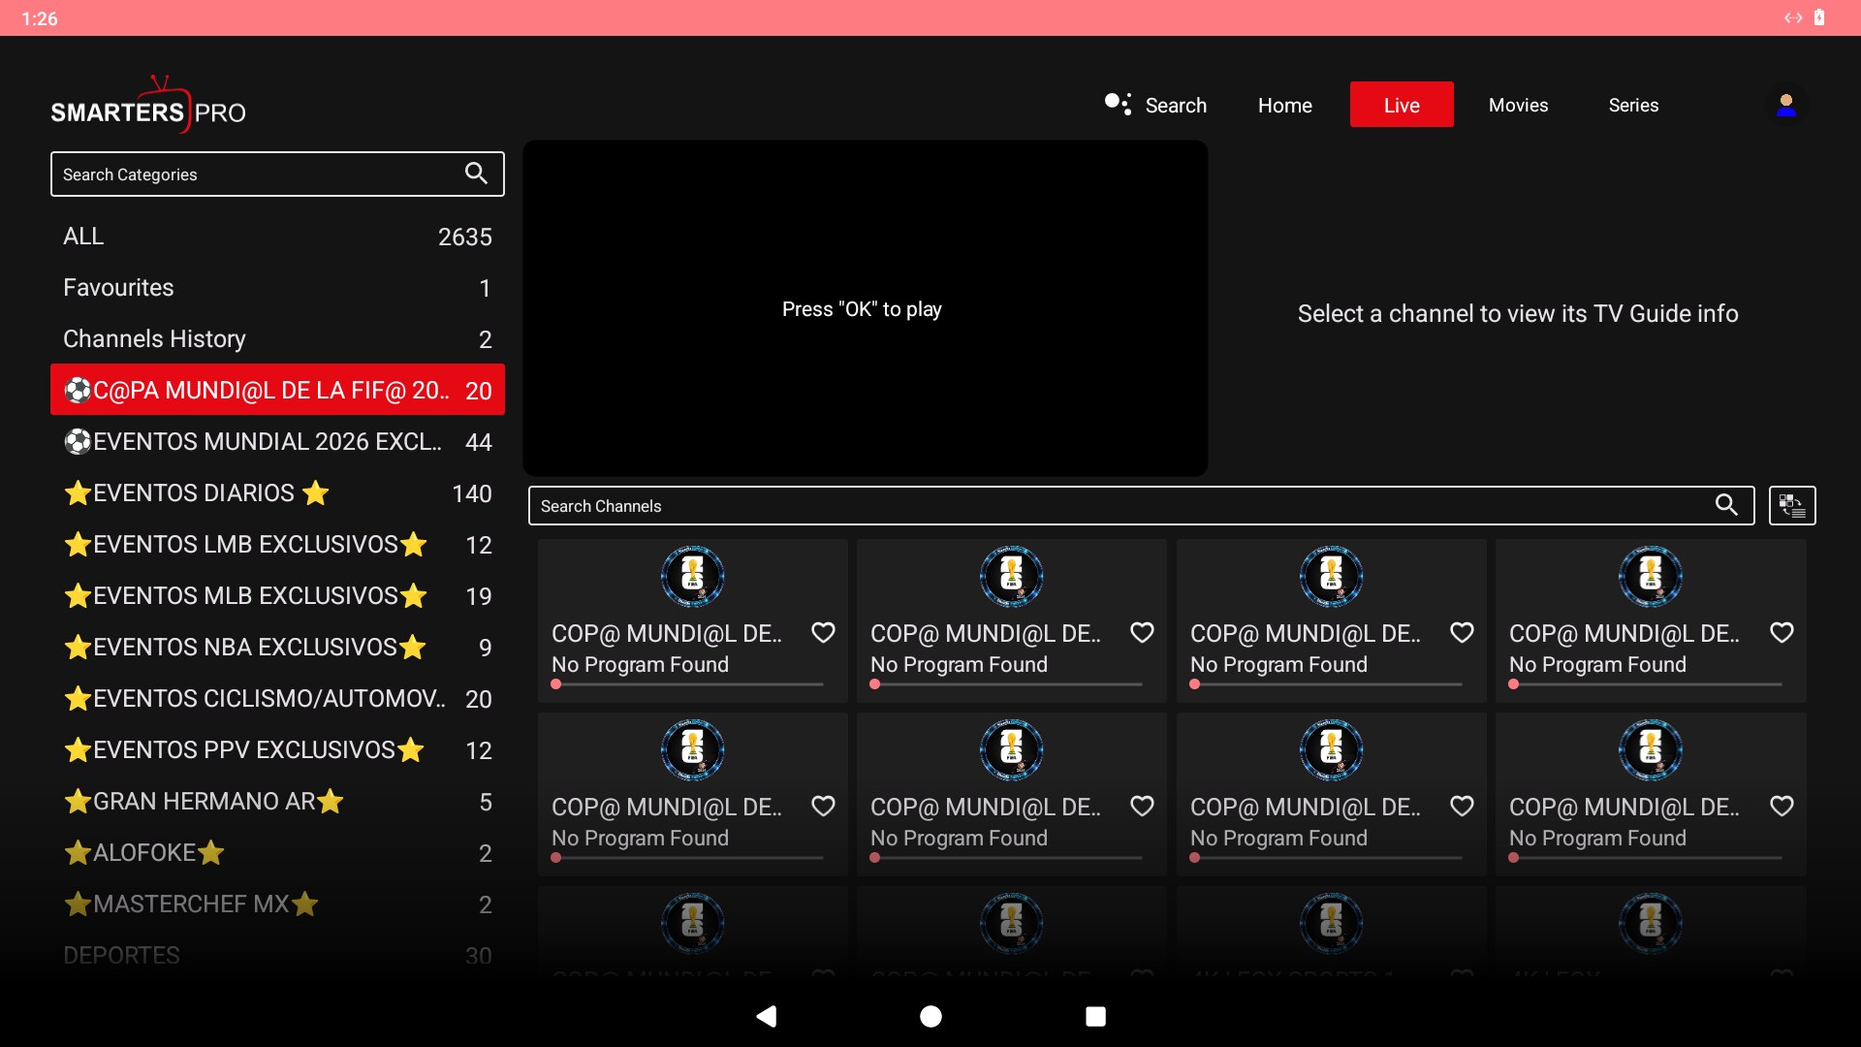Click the battery icon in the status bar
Viewport: 1861px width, 1047px height.
[1819, 17]
